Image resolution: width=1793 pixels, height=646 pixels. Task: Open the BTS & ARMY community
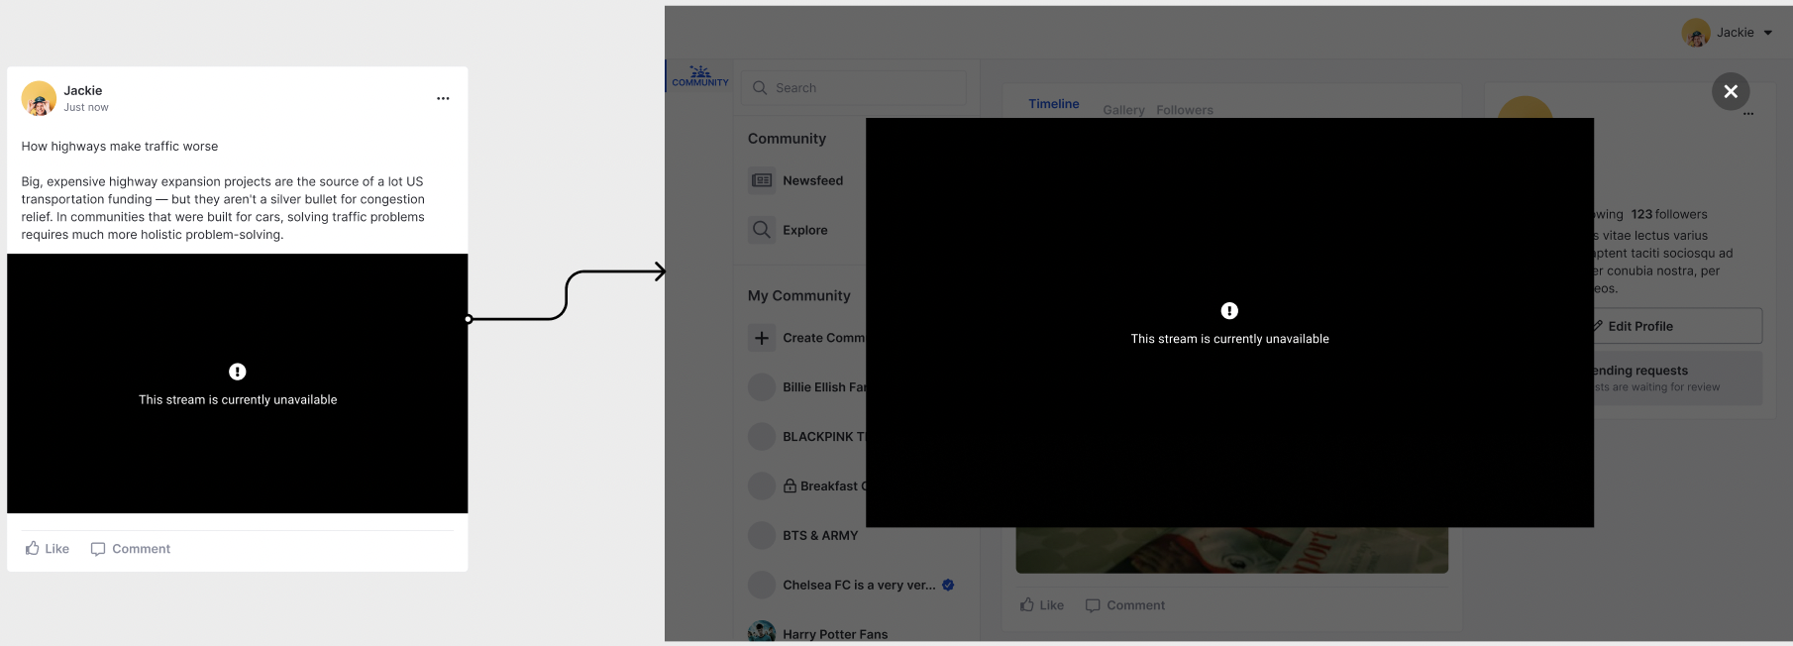819,535
